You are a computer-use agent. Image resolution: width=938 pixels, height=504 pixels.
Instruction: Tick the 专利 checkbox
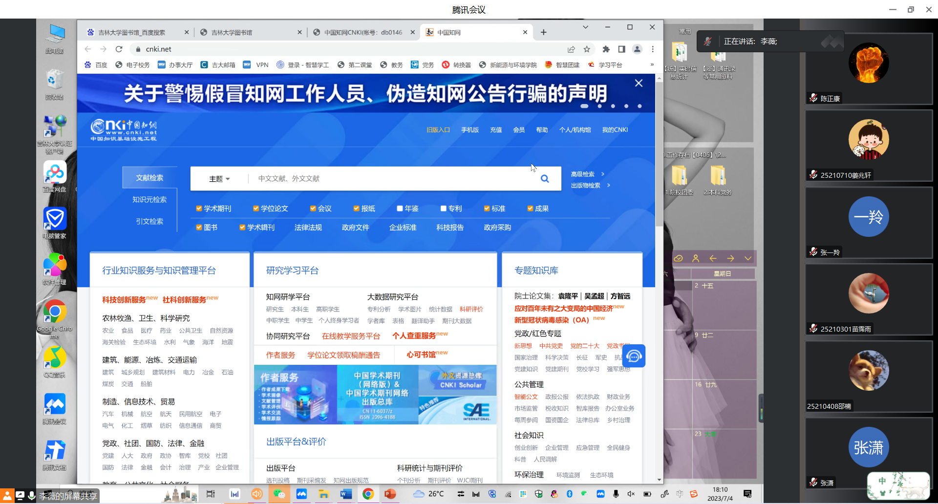pos(443,209)
